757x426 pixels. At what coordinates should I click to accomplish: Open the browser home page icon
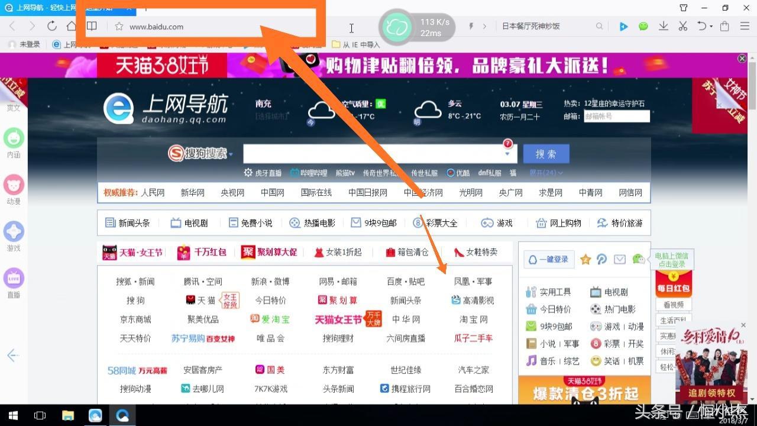(x=72, y=26)
